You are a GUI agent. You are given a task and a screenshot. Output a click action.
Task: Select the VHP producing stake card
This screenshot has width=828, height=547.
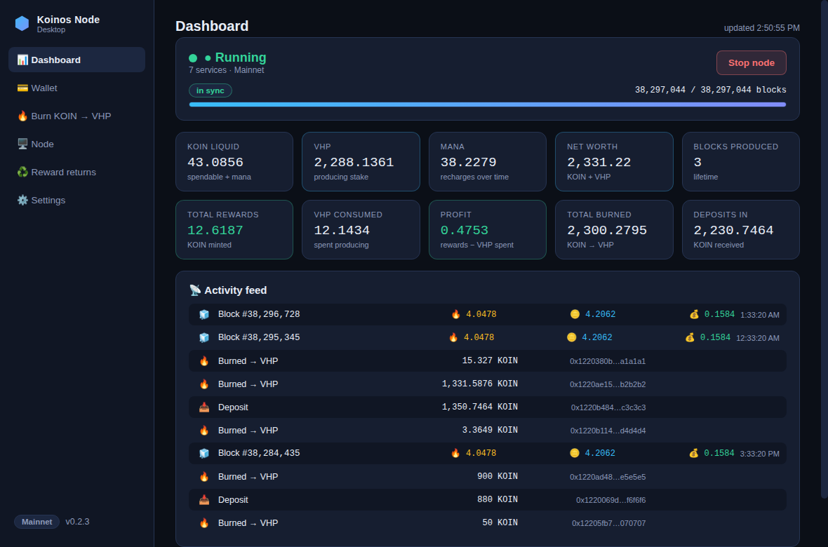click(x=361, y=161)
